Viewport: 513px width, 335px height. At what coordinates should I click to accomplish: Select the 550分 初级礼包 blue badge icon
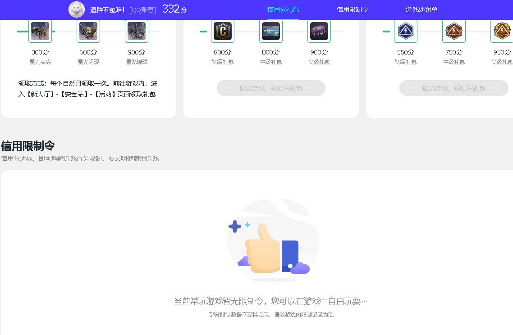pyautogui.click(x=406, y=31)
